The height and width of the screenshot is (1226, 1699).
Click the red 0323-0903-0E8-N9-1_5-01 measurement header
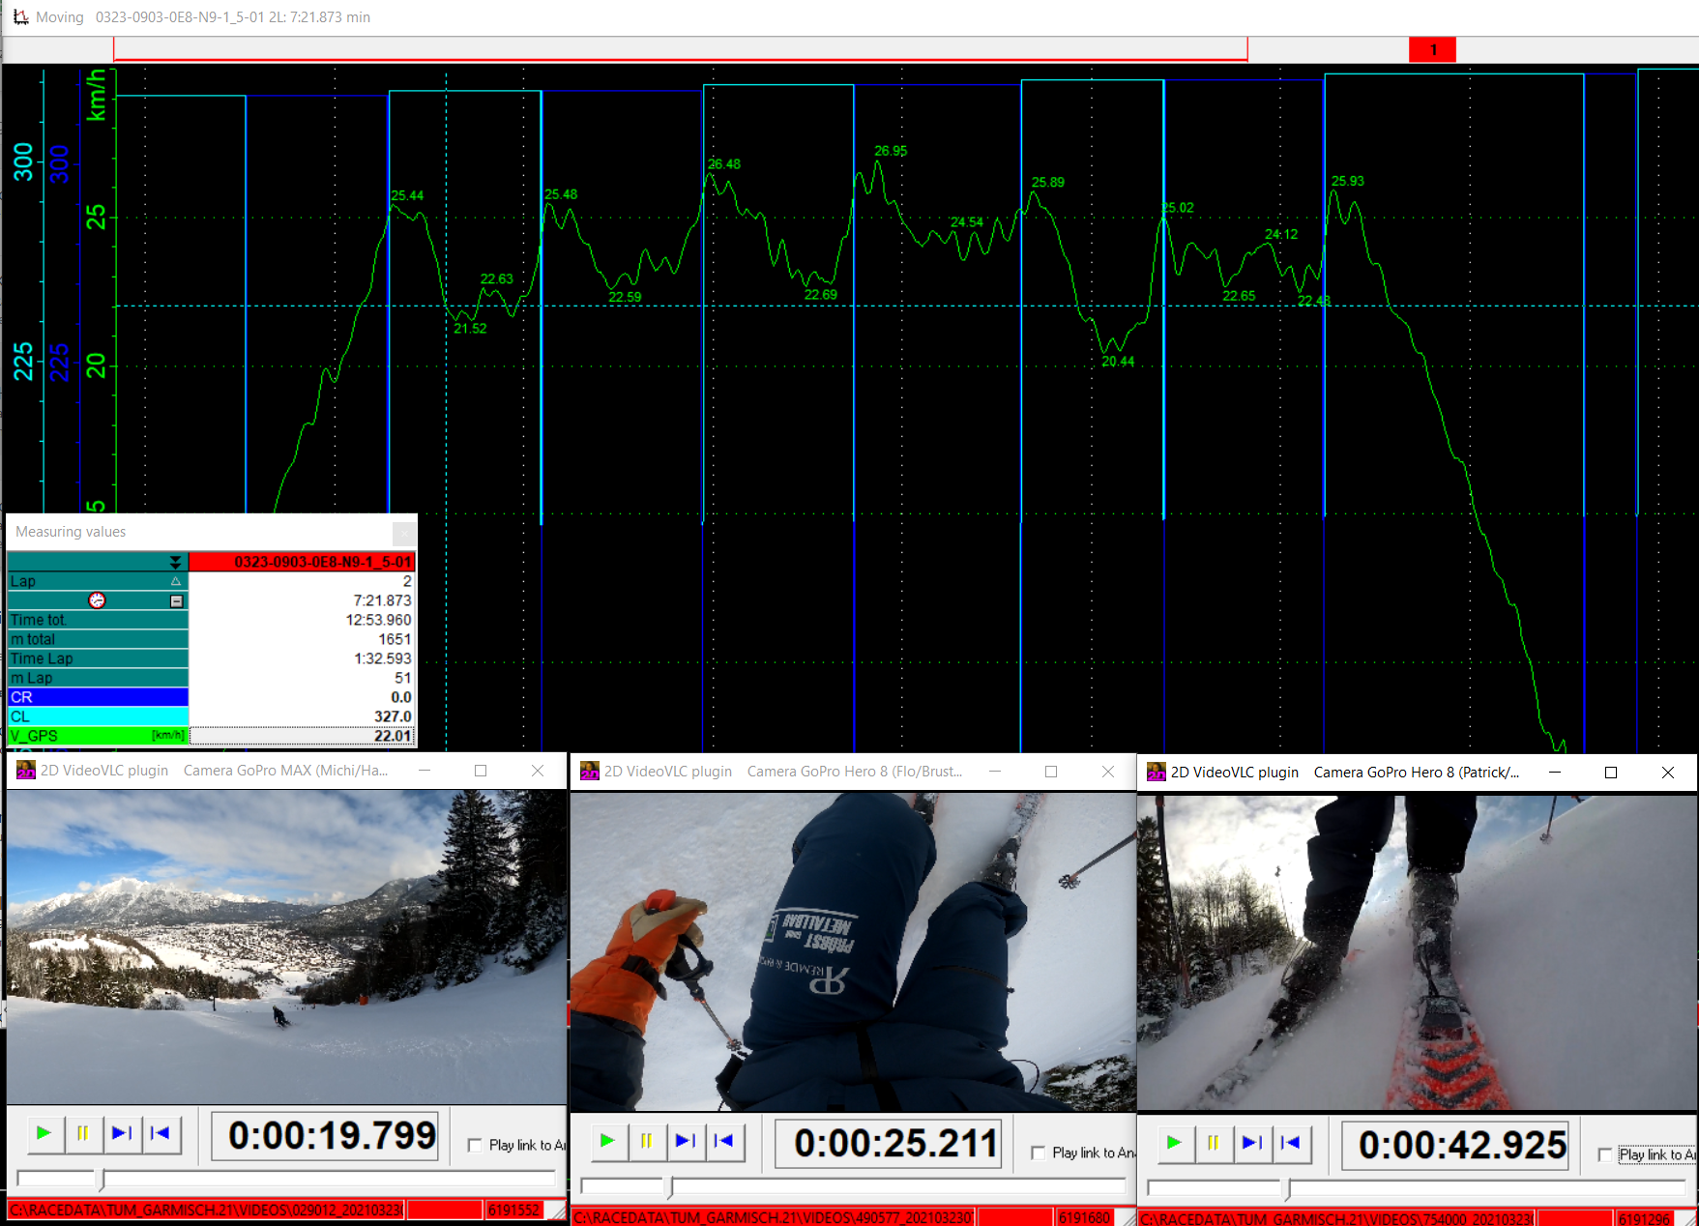click(302, 562)
